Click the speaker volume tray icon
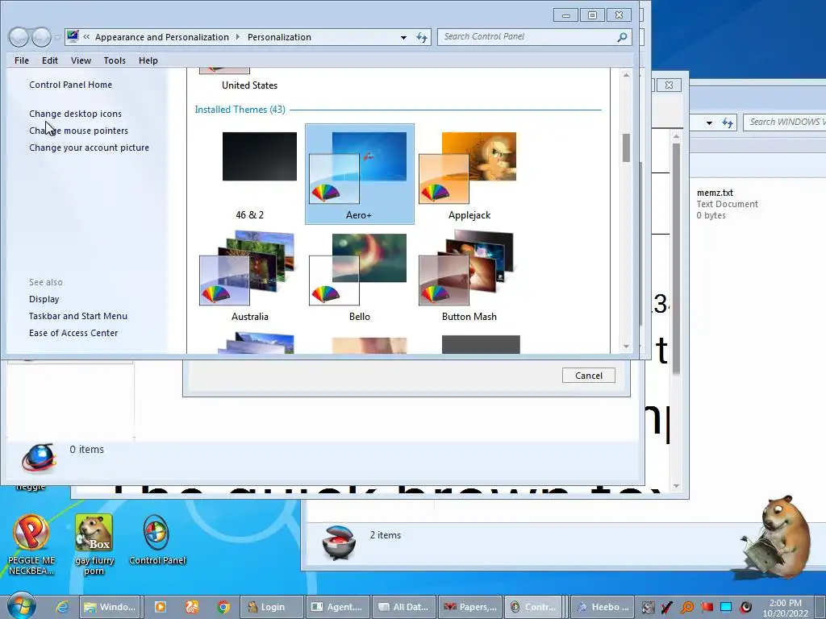The image size is (826, 619). pos(745,608)
